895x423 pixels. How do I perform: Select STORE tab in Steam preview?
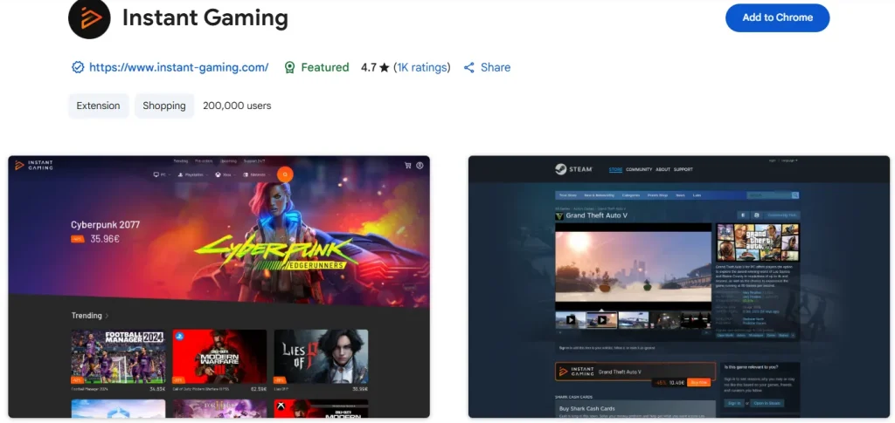coord(615,170)
